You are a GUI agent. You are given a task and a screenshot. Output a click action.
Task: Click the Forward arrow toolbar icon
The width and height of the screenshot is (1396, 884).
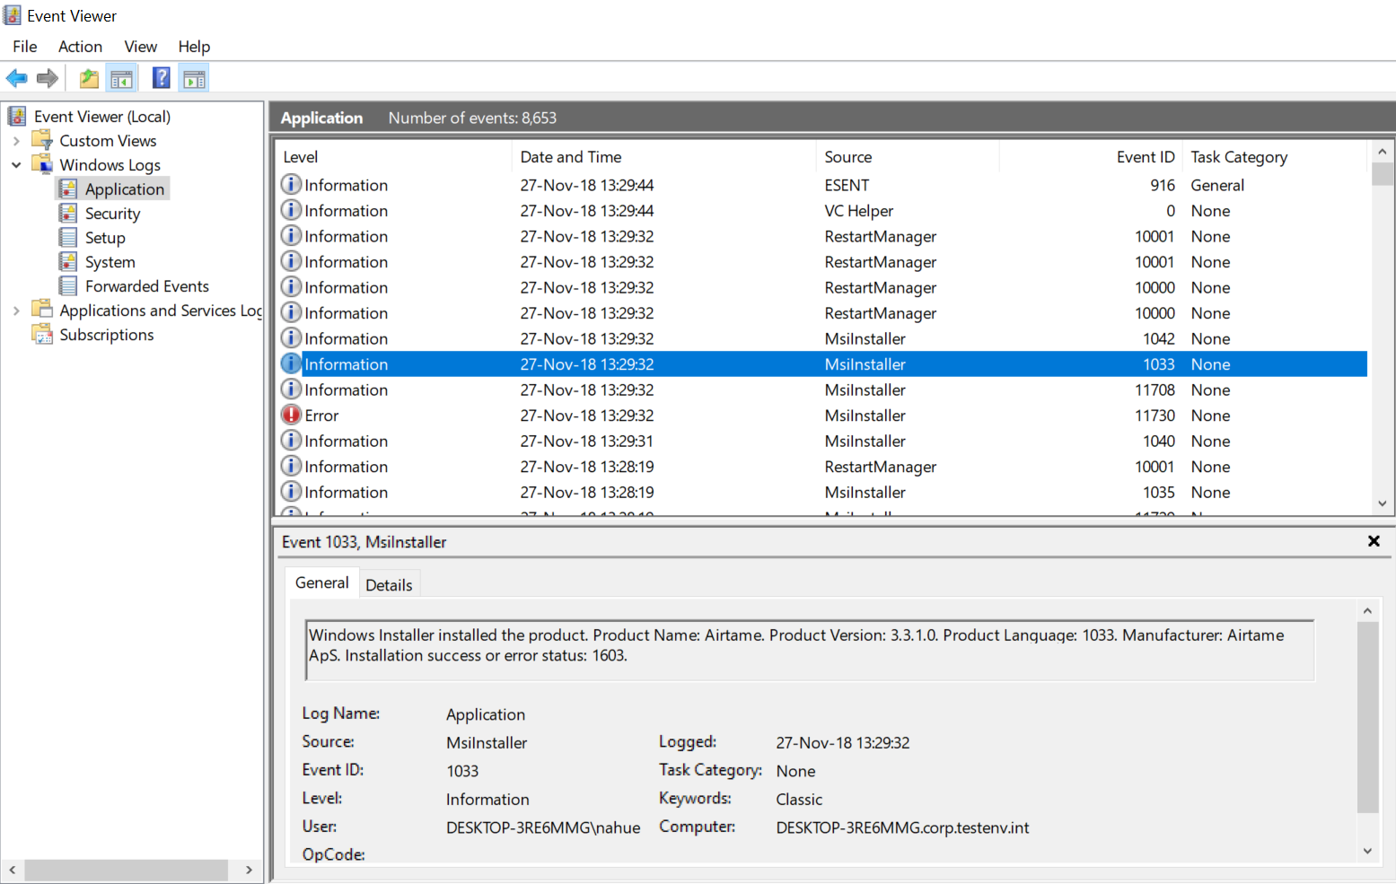point(48,79)
